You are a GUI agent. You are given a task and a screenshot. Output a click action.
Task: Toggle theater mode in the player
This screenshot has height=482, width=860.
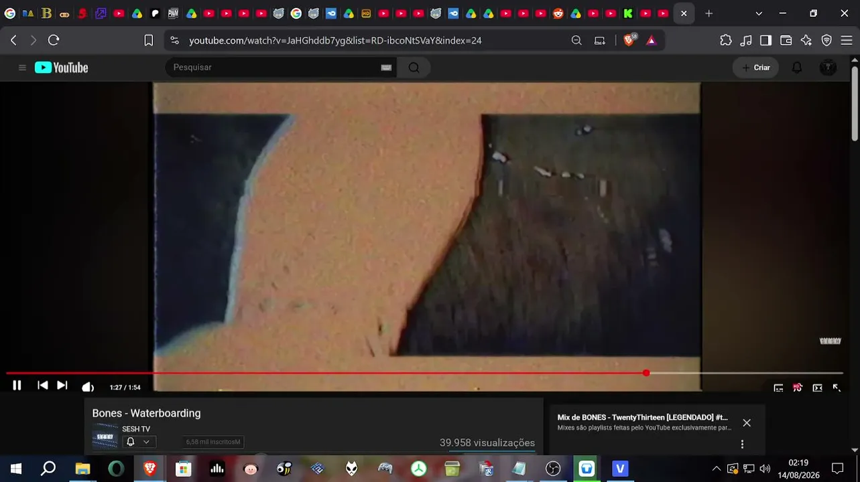(817, 388)
